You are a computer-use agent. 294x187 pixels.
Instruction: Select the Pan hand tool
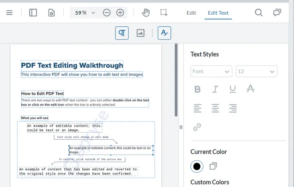(146, 13)
